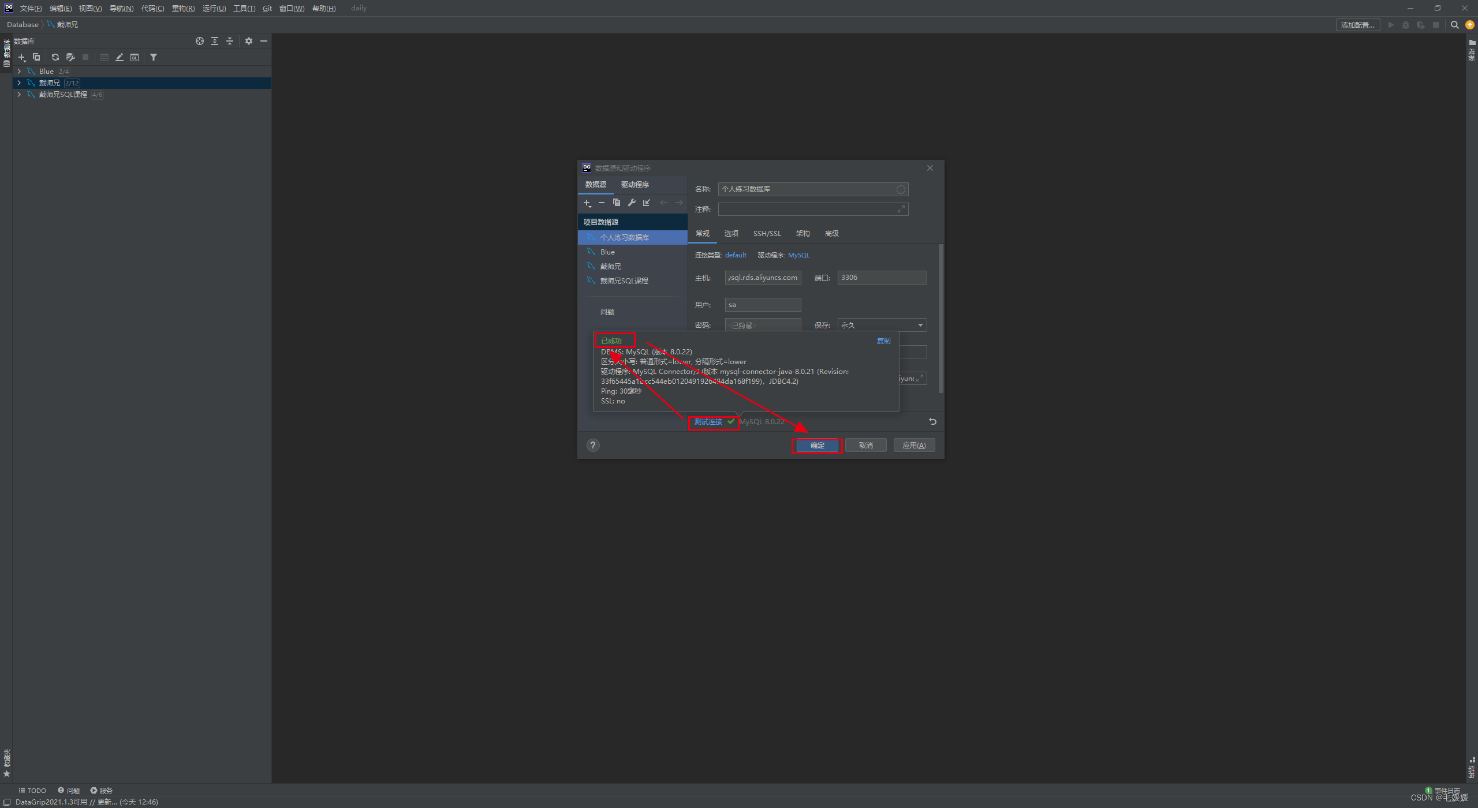The height and width of the screenshot is (808, 1478).
Task: Click the locate target crosshair icon in the database panel
Action: pos(200,41)
